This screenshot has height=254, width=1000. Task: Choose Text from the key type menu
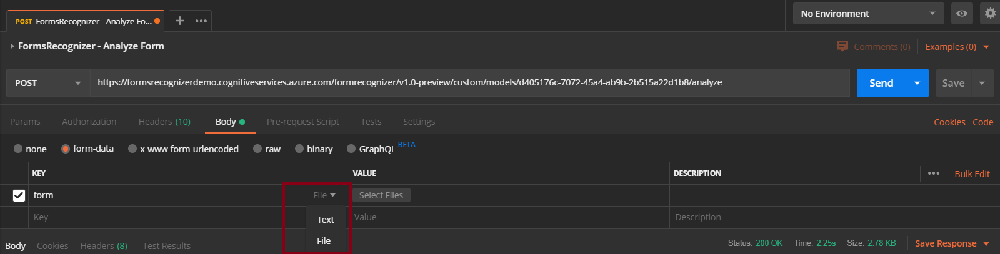point(326,220)
